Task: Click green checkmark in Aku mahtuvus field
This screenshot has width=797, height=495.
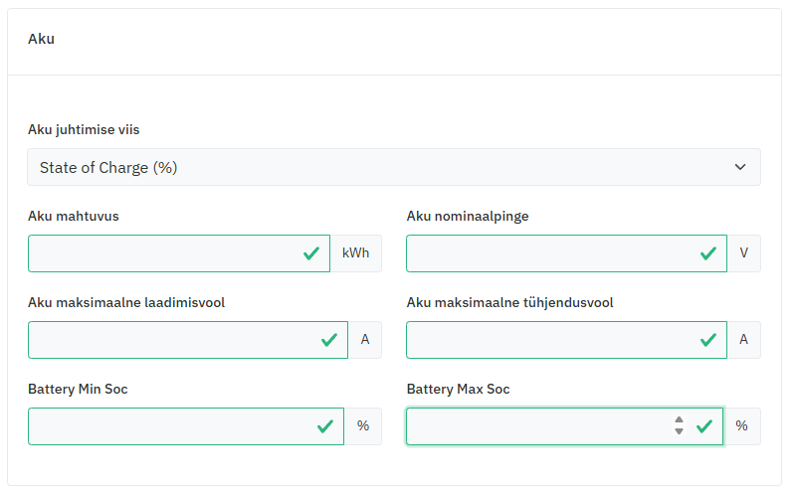Action: coord(311,253)
